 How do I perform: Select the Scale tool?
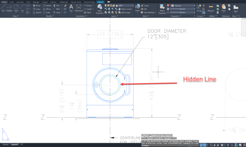click(x=46, y=12)
